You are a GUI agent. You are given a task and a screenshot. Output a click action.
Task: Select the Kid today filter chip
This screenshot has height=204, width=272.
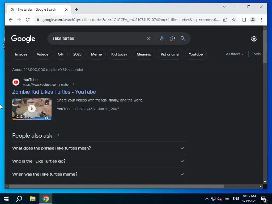tap(119, 54)
